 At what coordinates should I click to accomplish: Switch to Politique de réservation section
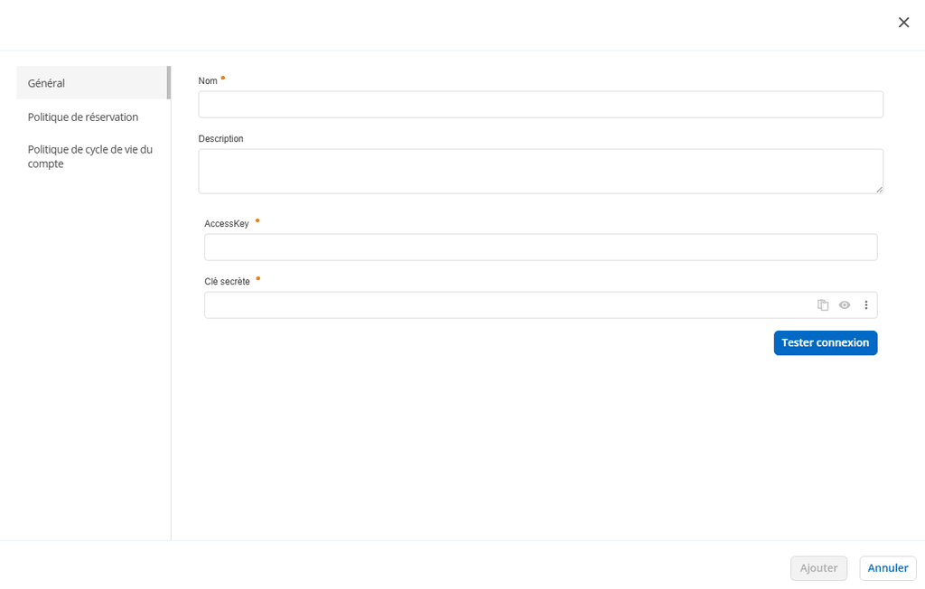tap(82, 117)
